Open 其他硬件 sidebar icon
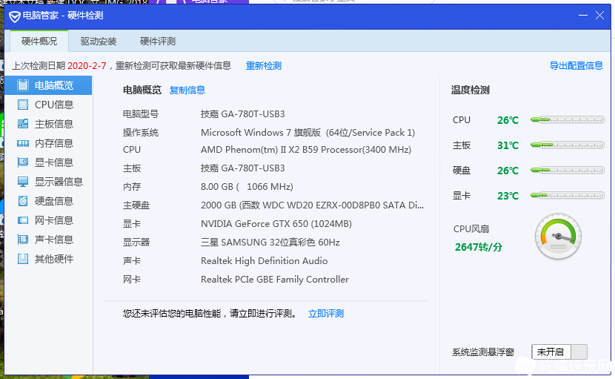Viewport: 615px width, 379px height. [23, 259]
